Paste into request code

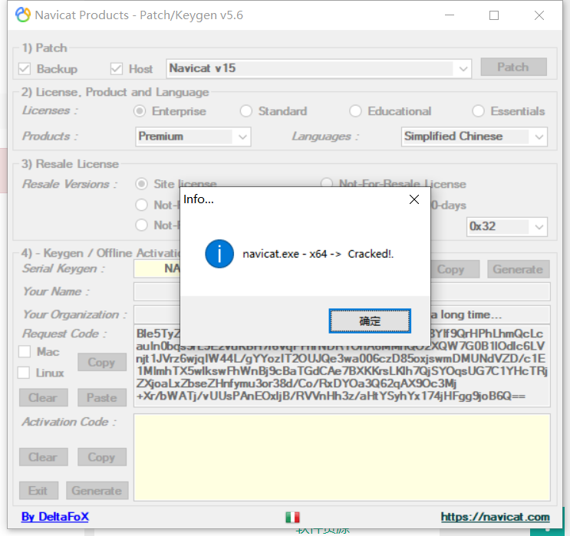point(102,397)
